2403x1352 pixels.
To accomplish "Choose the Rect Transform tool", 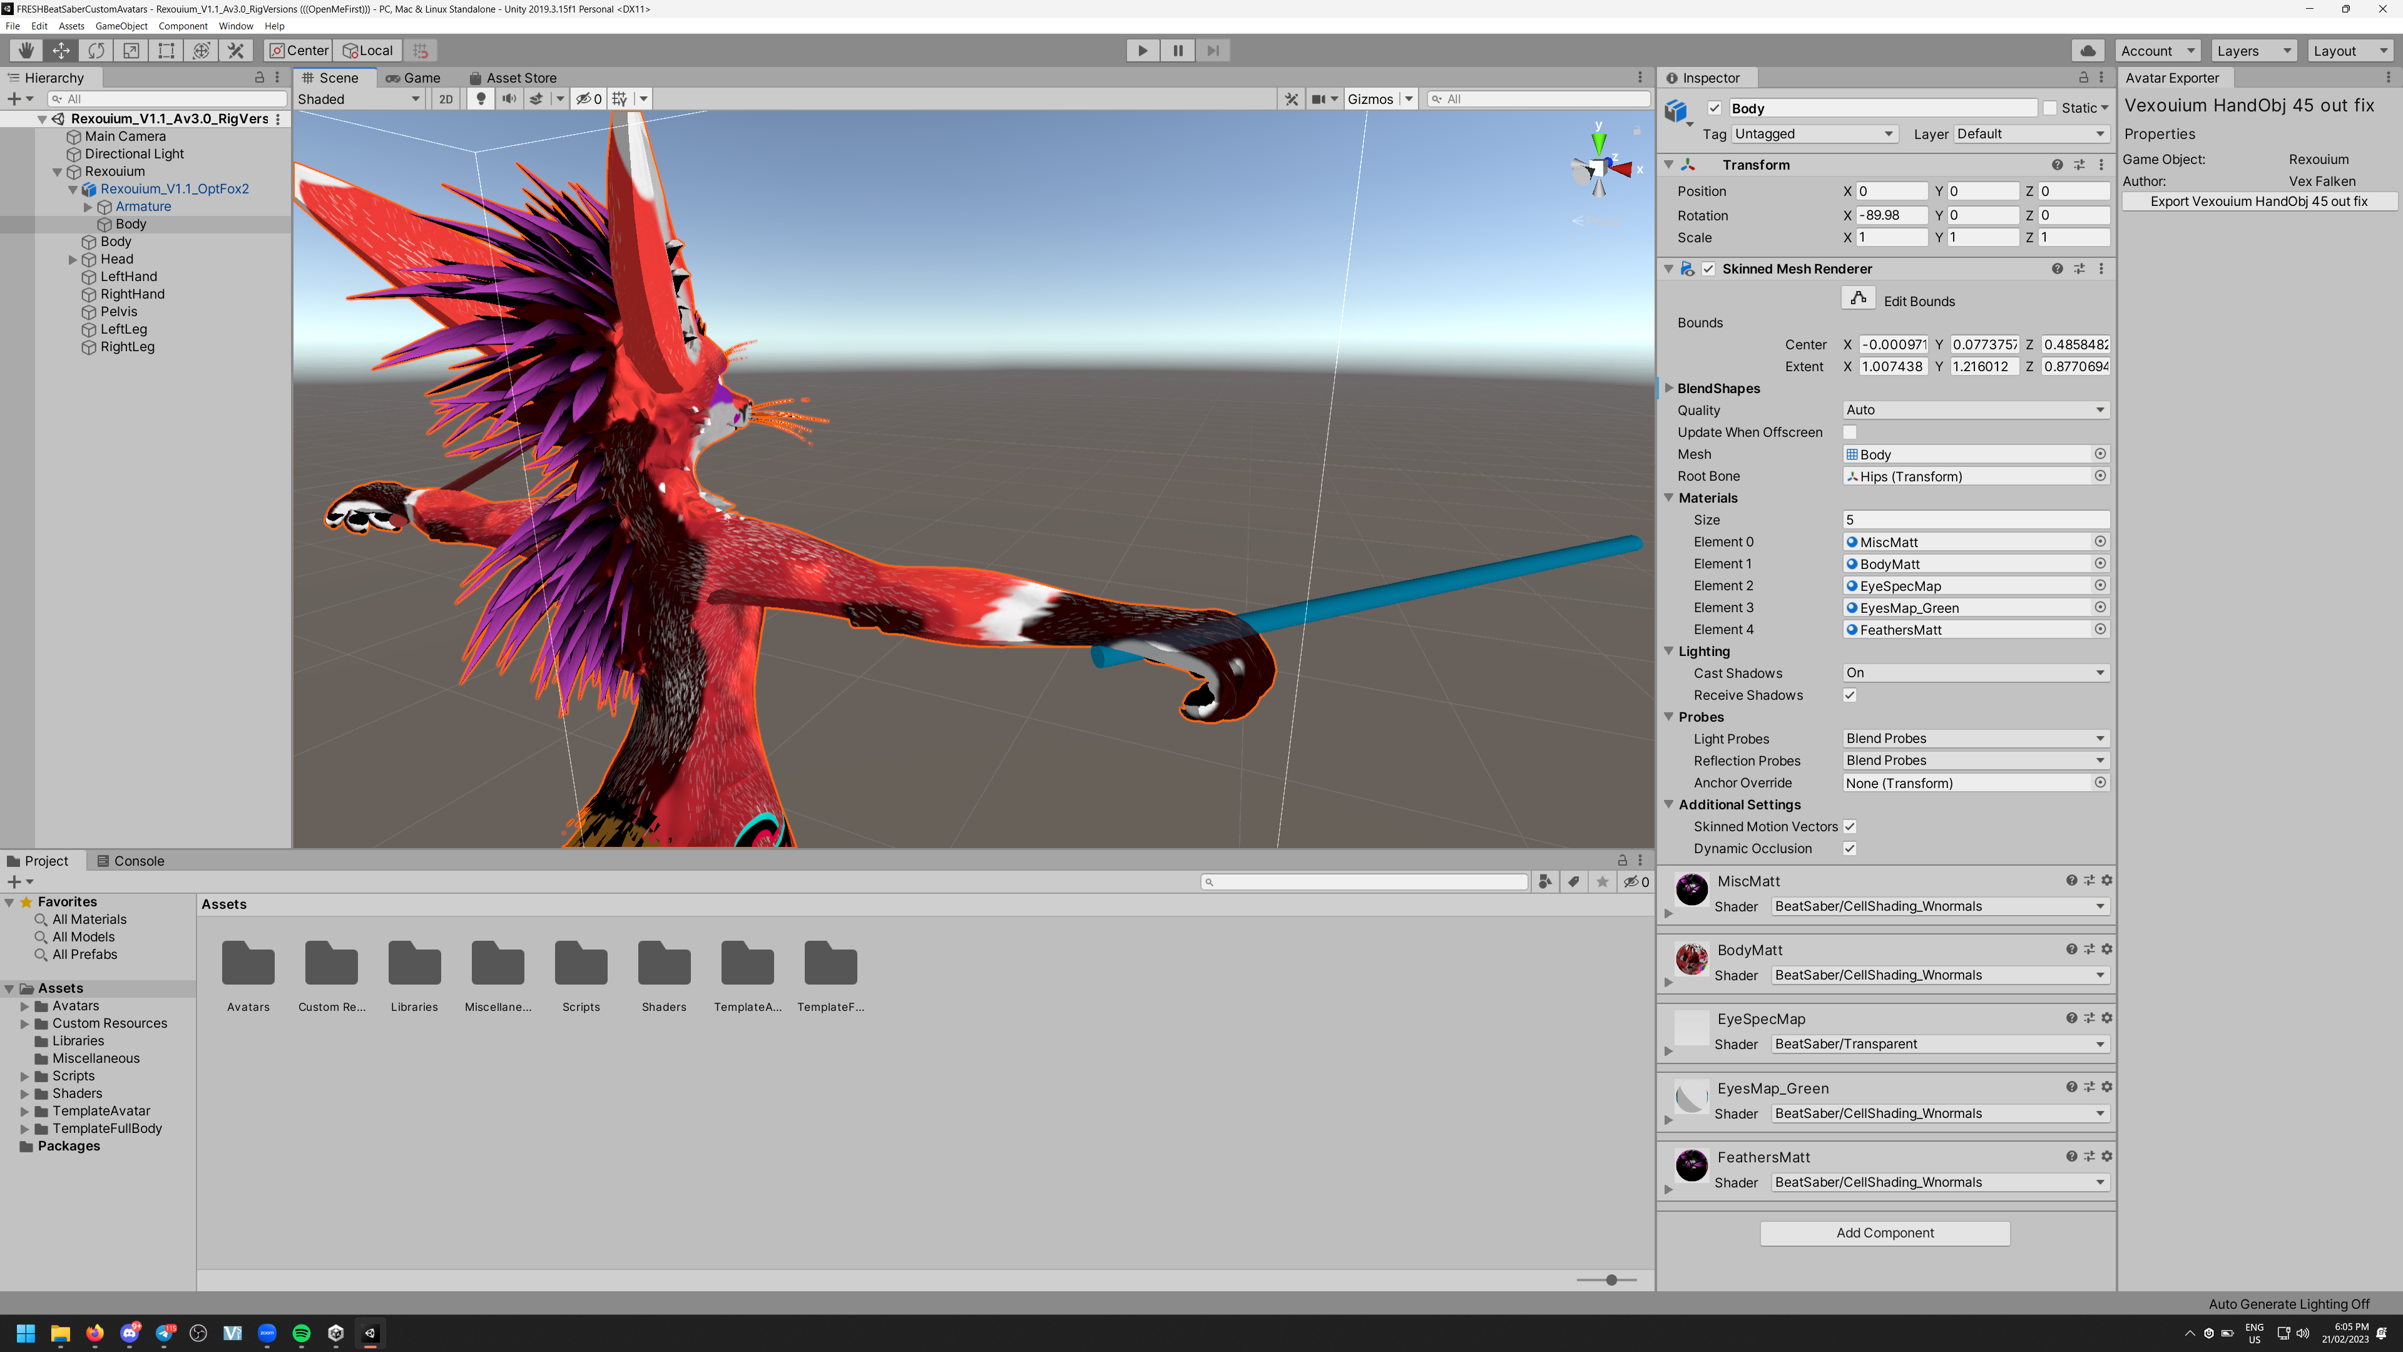I will click(x=166, y=50).
